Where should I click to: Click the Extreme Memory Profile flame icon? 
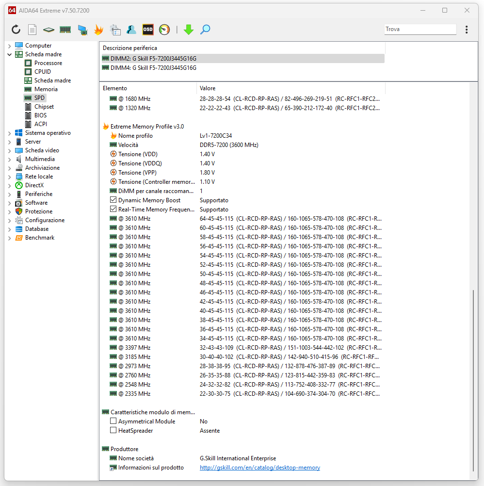(106, 127)
